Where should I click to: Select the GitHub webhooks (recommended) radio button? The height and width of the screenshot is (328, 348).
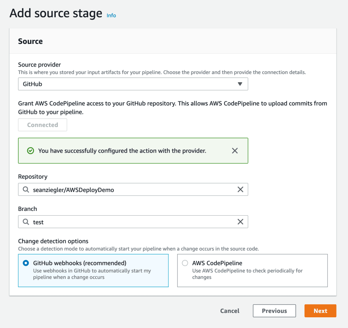click(x=26, y=263)
